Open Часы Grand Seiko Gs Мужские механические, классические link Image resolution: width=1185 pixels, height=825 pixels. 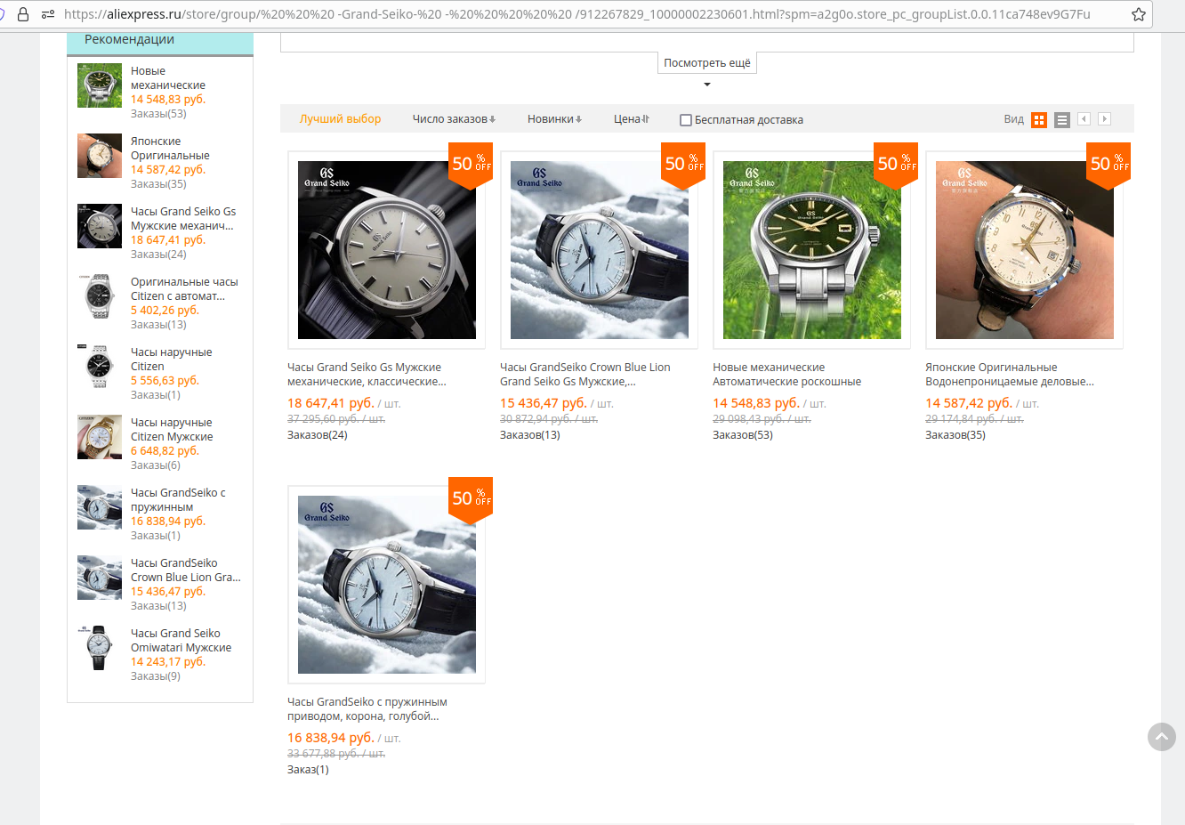(x=367, y=375)
